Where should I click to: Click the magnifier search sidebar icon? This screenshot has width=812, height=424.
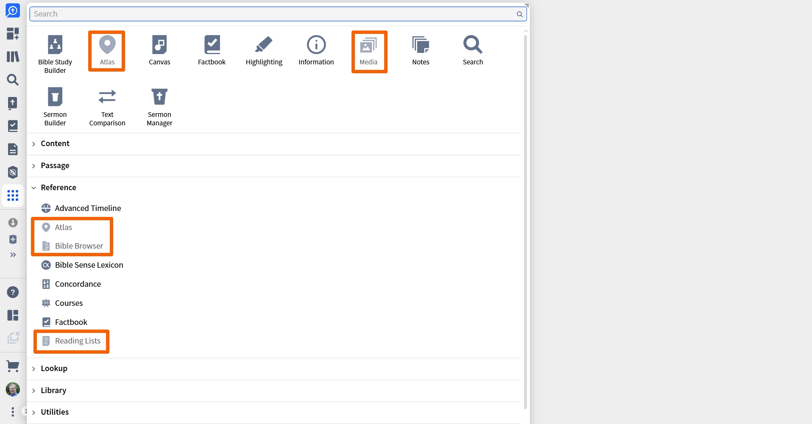click(x=13, y=80)
